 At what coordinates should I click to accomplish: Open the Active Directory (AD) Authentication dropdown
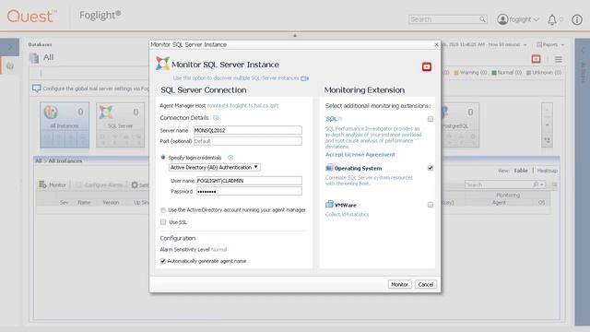214,167
